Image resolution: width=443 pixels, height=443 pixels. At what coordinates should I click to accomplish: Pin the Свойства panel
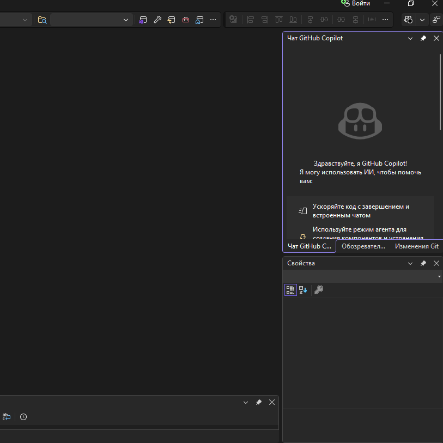point(423,263)
